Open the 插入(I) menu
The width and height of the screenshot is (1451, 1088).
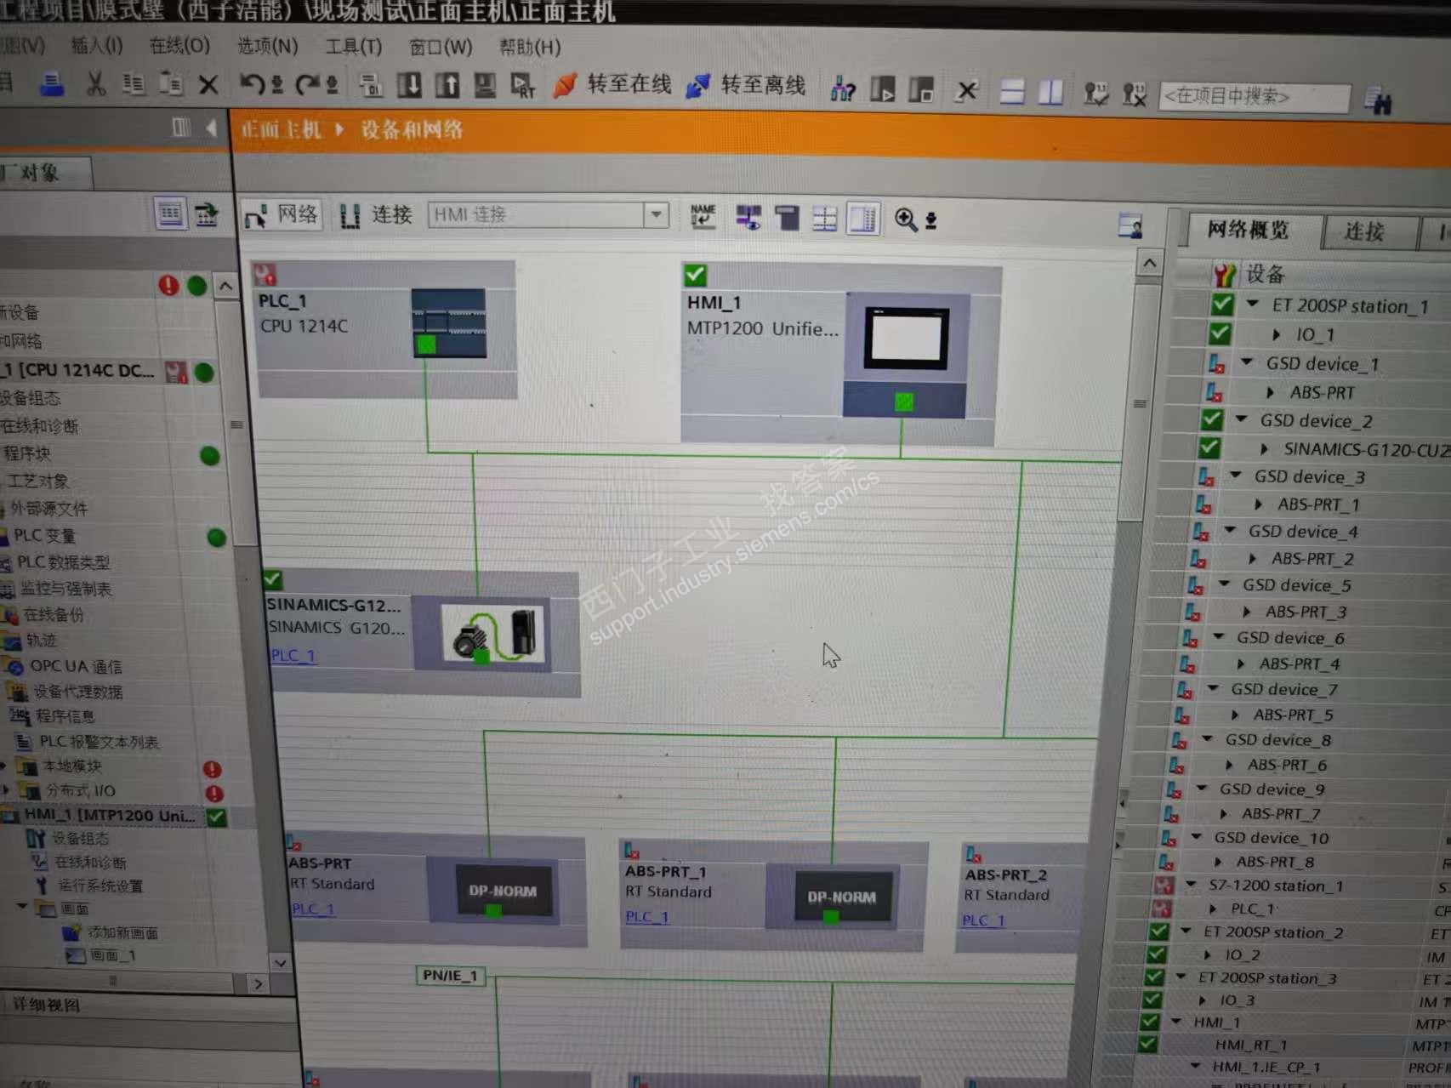(97, 44)
